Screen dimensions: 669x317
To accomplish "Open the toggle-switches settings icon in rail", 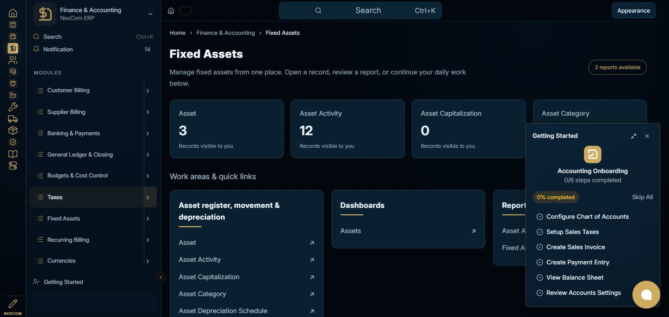I will point(13,166).
